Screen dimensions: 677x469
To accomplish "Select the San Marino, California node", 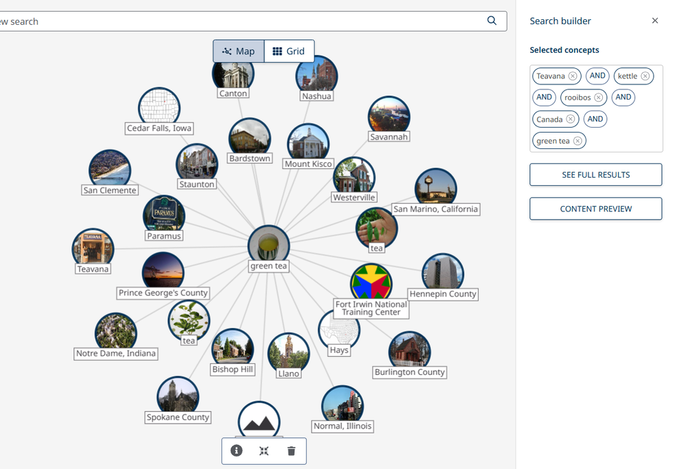I will (x=435, y=189).
